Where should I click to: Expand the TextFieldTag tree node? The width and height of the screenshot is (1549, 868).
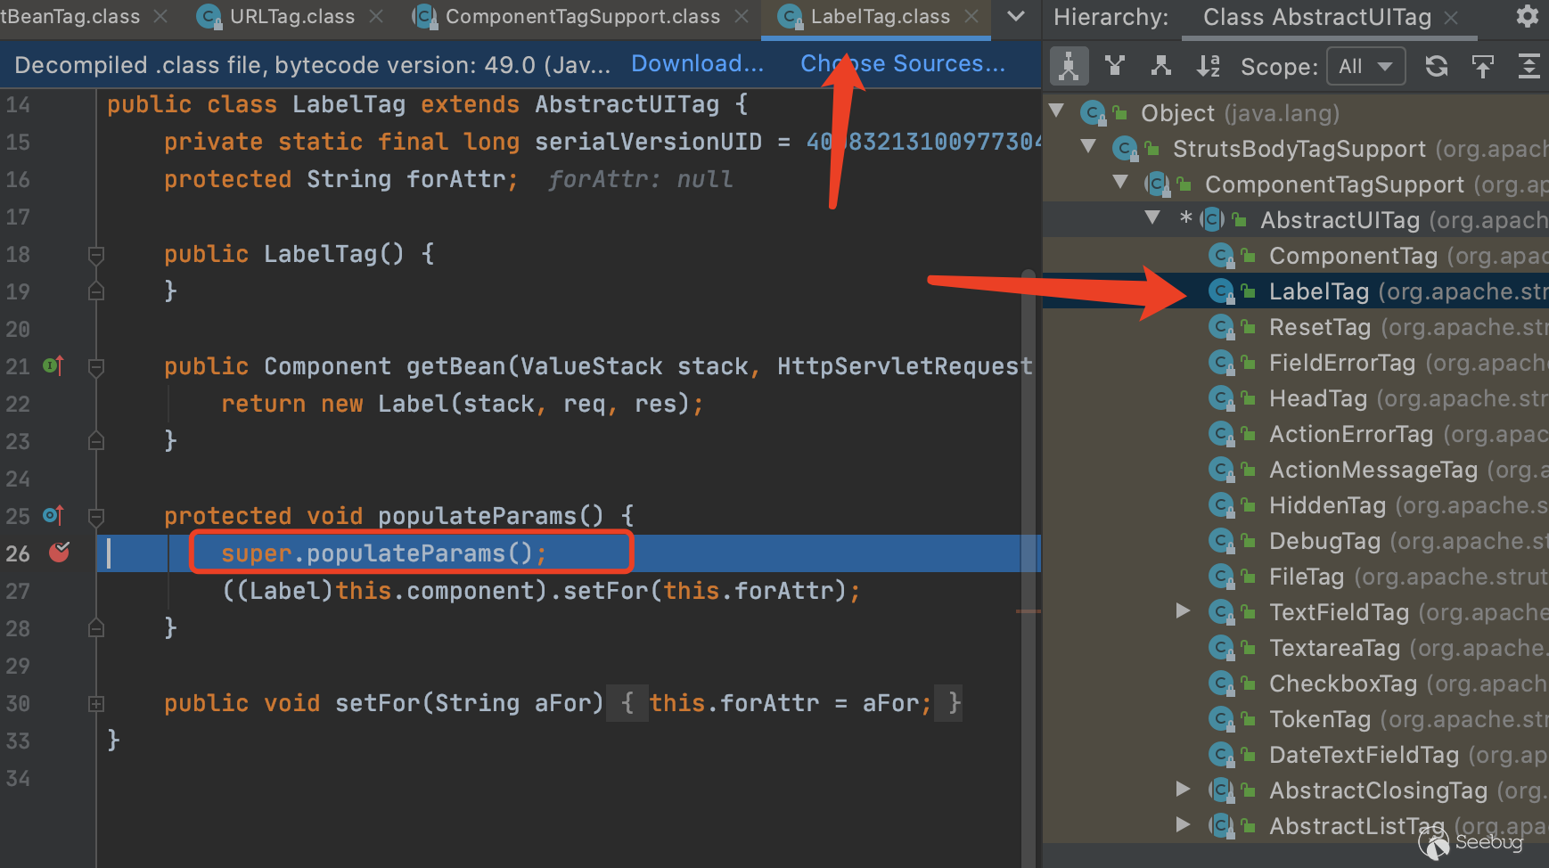click(x=1183, y=611)
